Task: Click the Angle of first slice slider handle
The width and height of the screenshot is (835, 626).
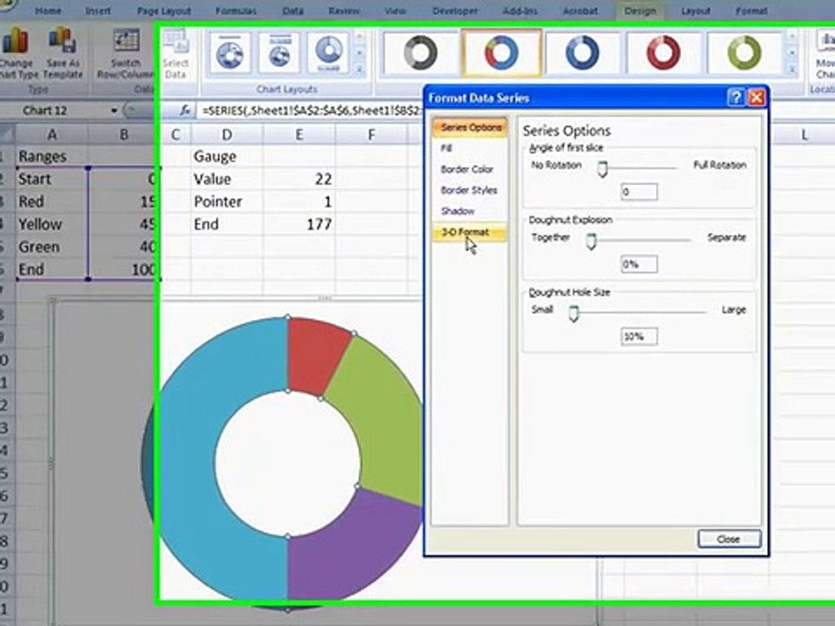Action: [x=602, y=170]
